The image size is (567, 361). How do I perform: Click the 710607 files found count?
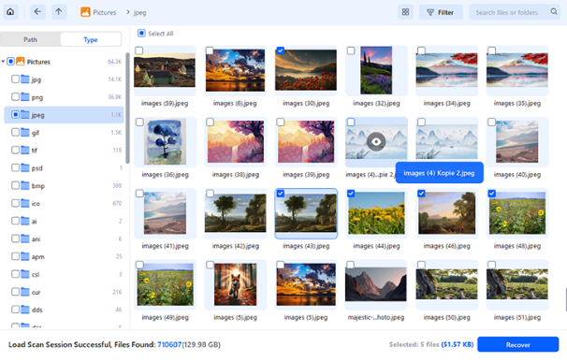coord(169,344)
